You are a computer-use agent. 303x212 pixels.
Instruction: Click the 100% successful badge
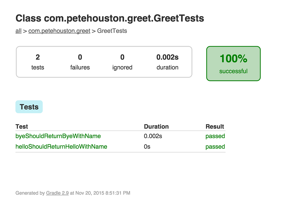(x=233, y=63)
